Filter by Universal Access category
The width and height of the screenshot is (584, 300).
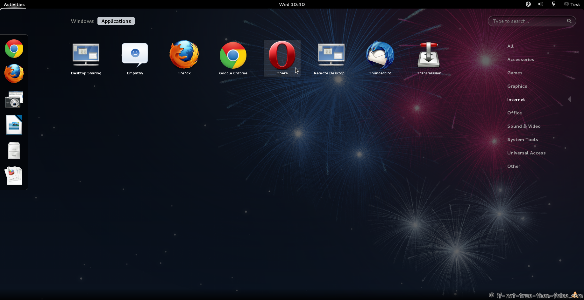coord(526,153)
